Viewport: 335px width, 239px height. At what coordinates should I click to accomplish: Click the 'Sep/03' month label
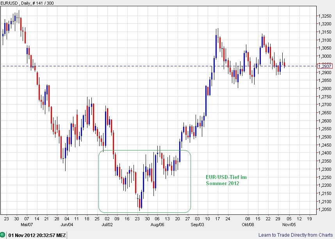coord(198,225)
